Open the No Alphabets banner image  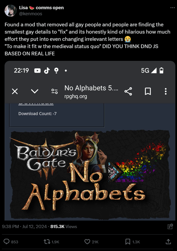pos(90,174)
